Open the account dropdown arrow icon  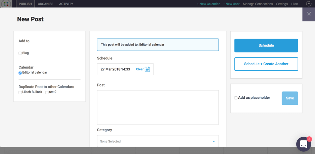pyautogui.click(x=308, y=4)
